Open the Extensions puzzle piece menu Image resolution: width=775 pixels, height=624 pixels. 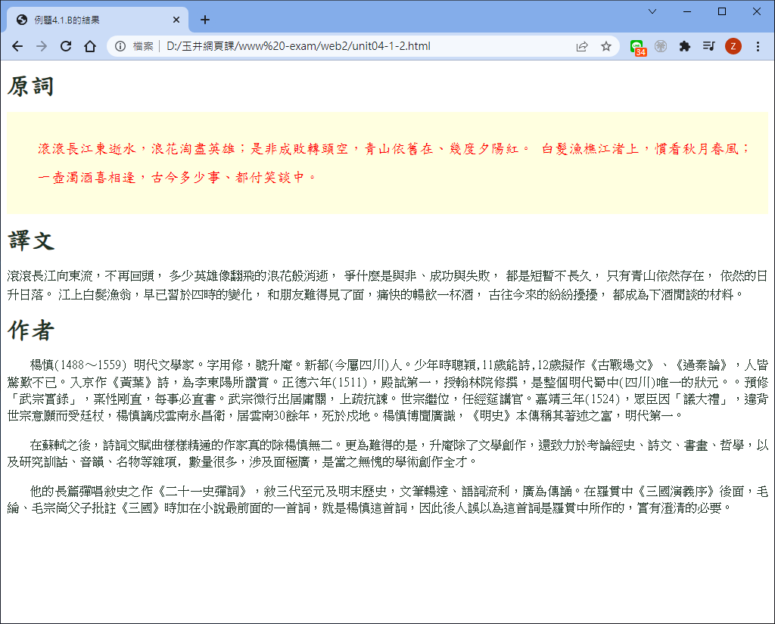pyautogui.click(x=685, y=46)
